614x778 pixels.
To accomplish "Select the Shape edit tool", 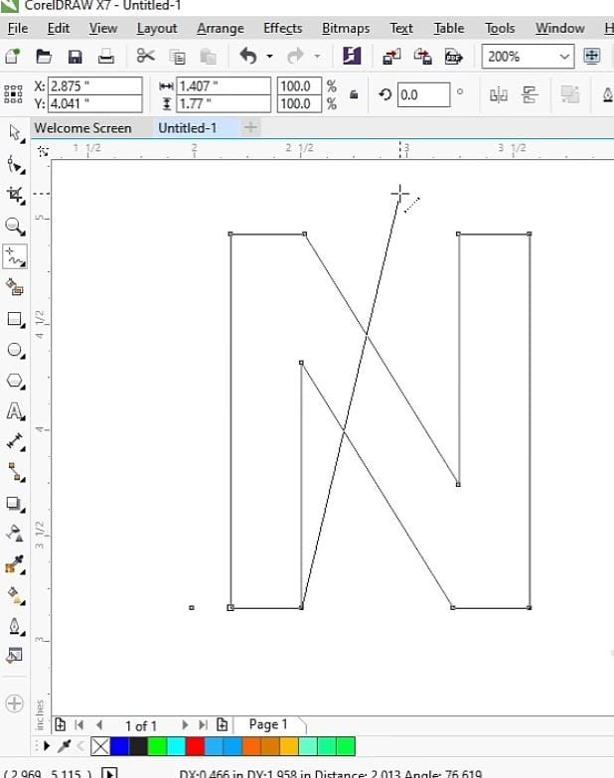I will pos(15,164).
